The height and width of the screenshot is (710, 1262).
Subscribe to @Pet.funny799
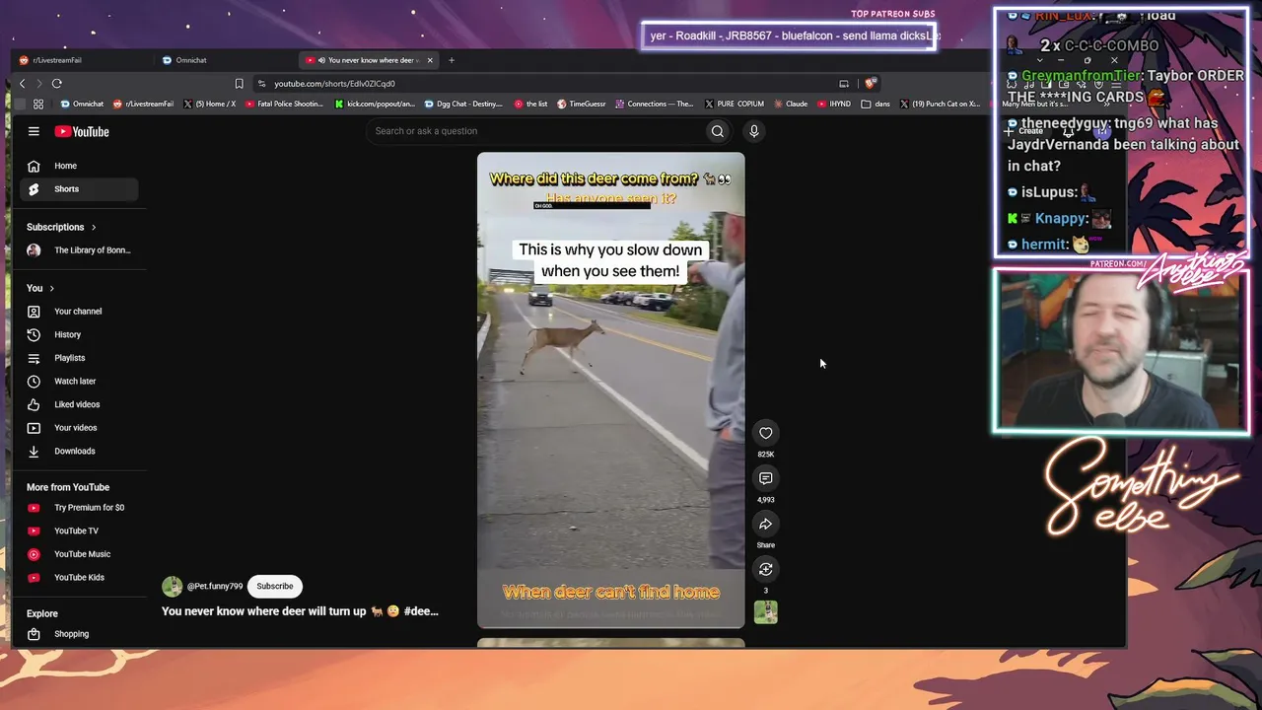click(x=275, y=586)
